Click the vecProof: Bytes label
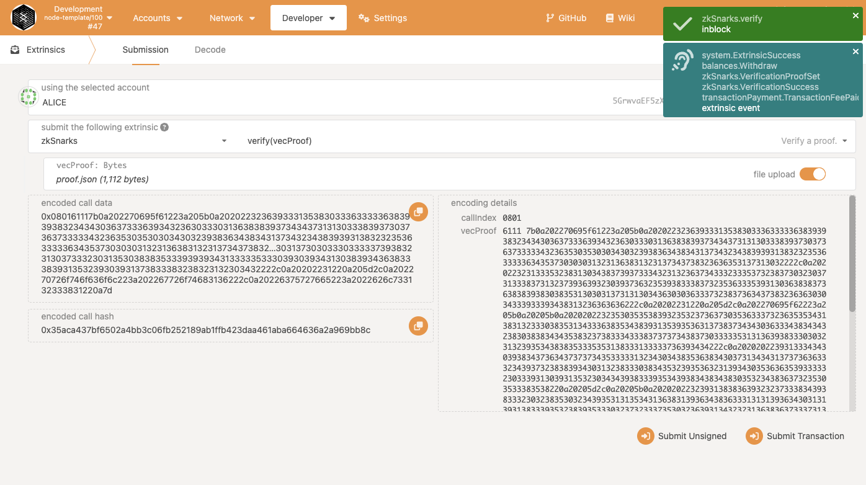866x485 pixels. (92, 166)
